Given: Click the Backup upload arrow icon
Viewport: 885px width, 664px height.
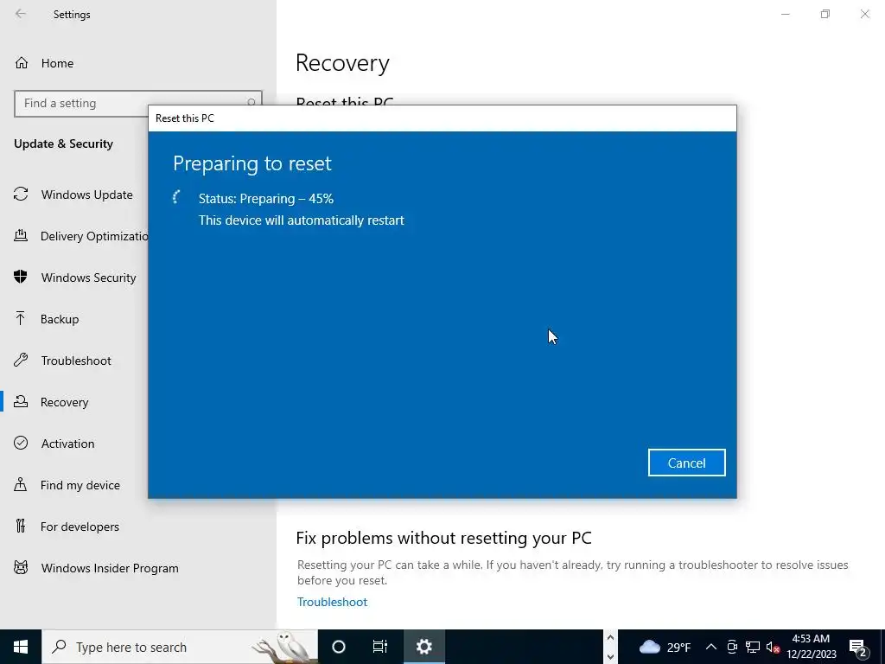Looking at the screenshot, I should [x=21, y=318].
